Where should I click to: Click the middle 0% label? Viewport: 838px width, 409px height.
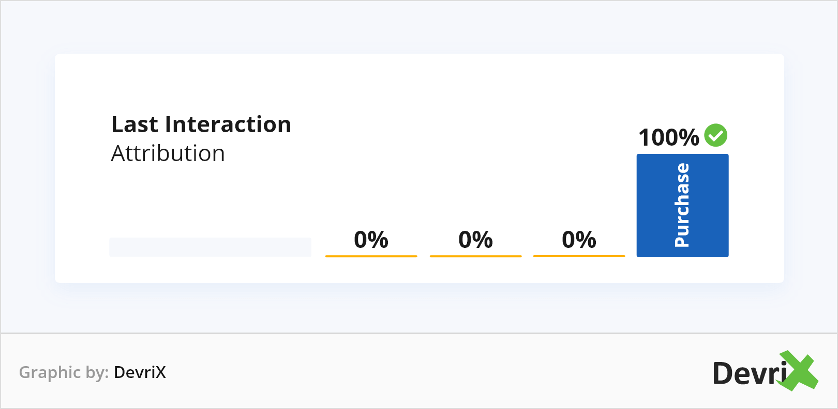pyautogui.click(x=475, y=240)
